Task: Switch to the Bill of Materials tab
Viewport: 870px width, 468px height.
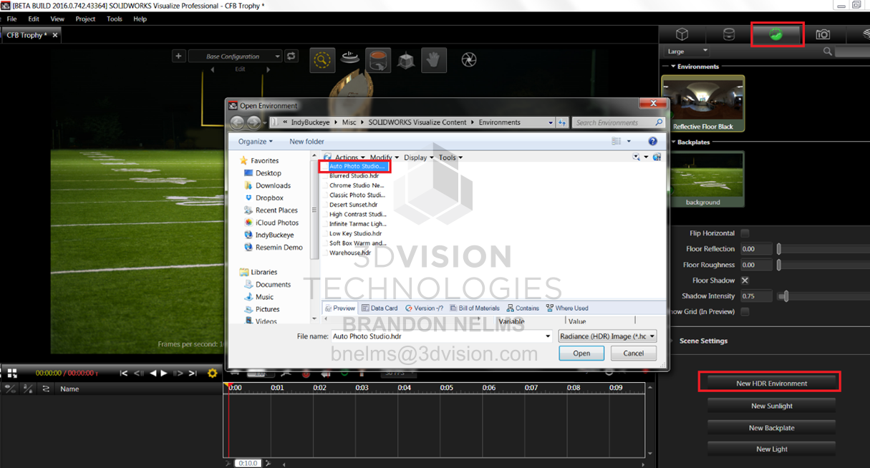Action: pyautogui.click(x=473, y=308)
